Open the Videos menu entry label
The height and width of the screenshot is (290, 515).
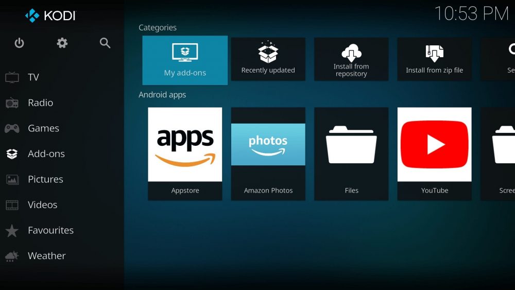point(42,205)
